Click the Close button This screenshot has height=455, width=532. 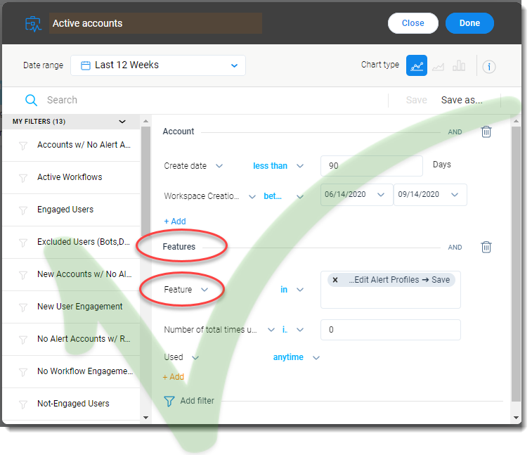click(413, 23)
